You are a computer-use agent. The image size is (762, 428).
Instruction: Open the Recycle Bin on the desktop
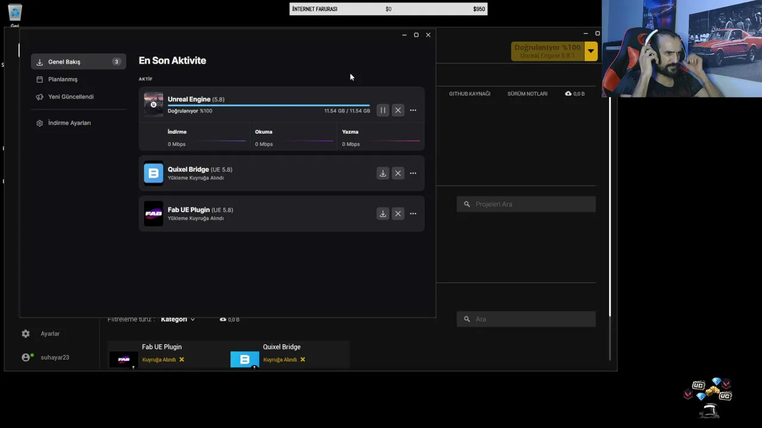pyautogui.click(x=15, y=15)
